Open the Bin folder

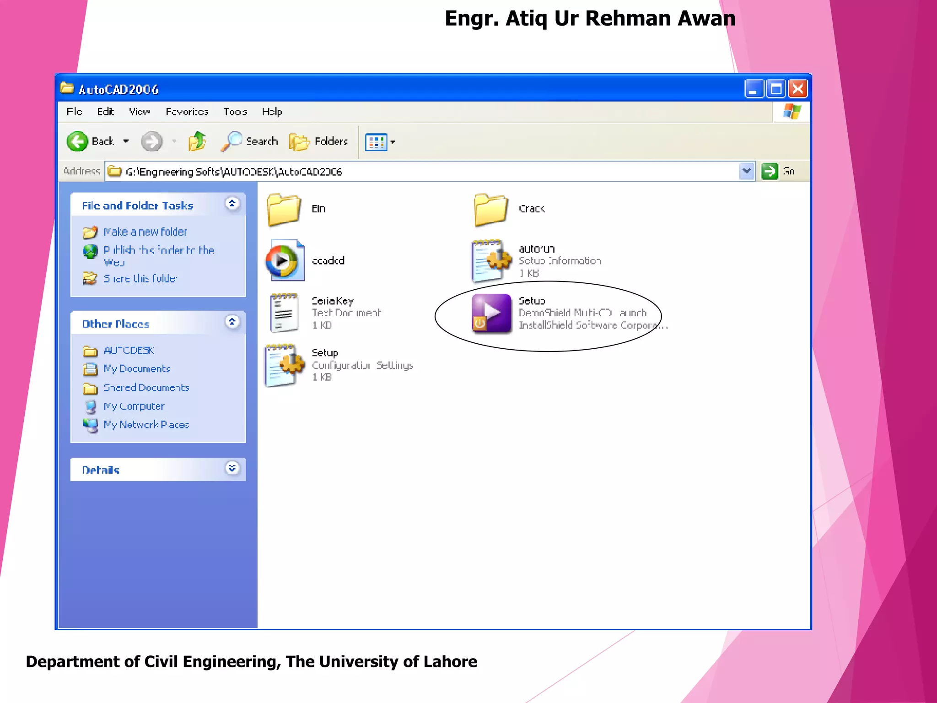pyautogui.click(x=284, y=210)
